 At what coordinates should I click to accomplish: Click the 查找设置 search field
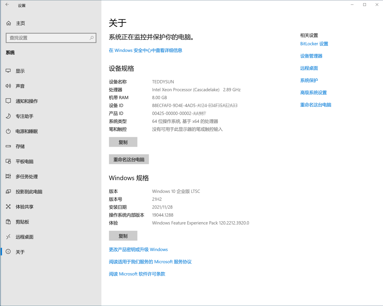click(x=51, y=38)
